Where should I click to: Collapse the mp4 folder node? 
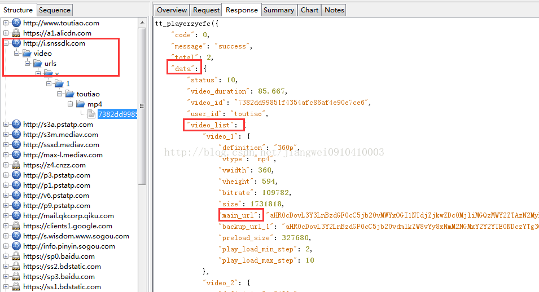70,104
